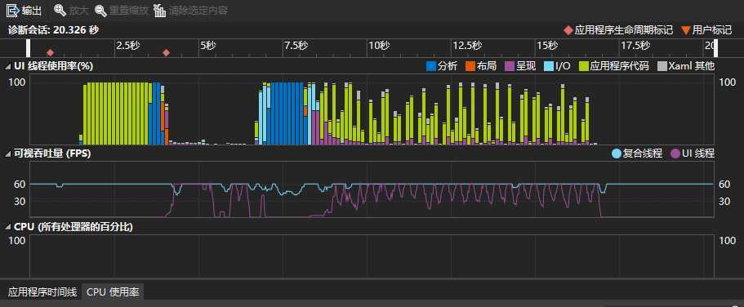Click the 输出 export icon
Viewport: 744px width, 307px height.
12,10
